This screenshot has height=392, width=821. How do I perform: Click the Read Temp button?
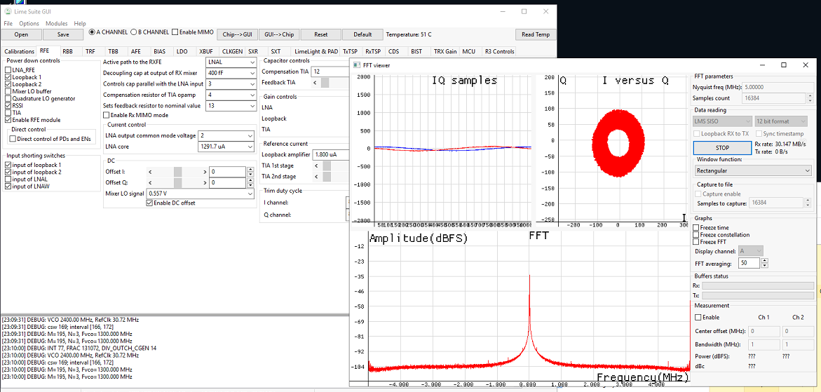click(536, 34)
